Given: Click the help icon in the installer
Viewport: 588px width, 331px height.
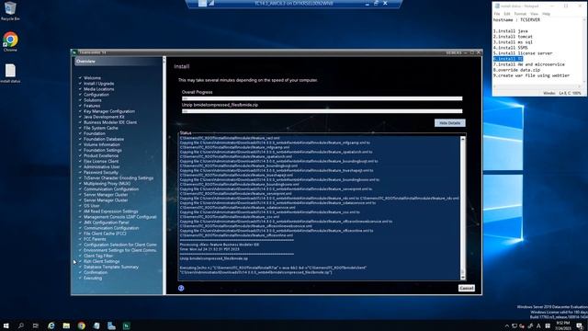Looking at the screenshot, I should 181,288.
